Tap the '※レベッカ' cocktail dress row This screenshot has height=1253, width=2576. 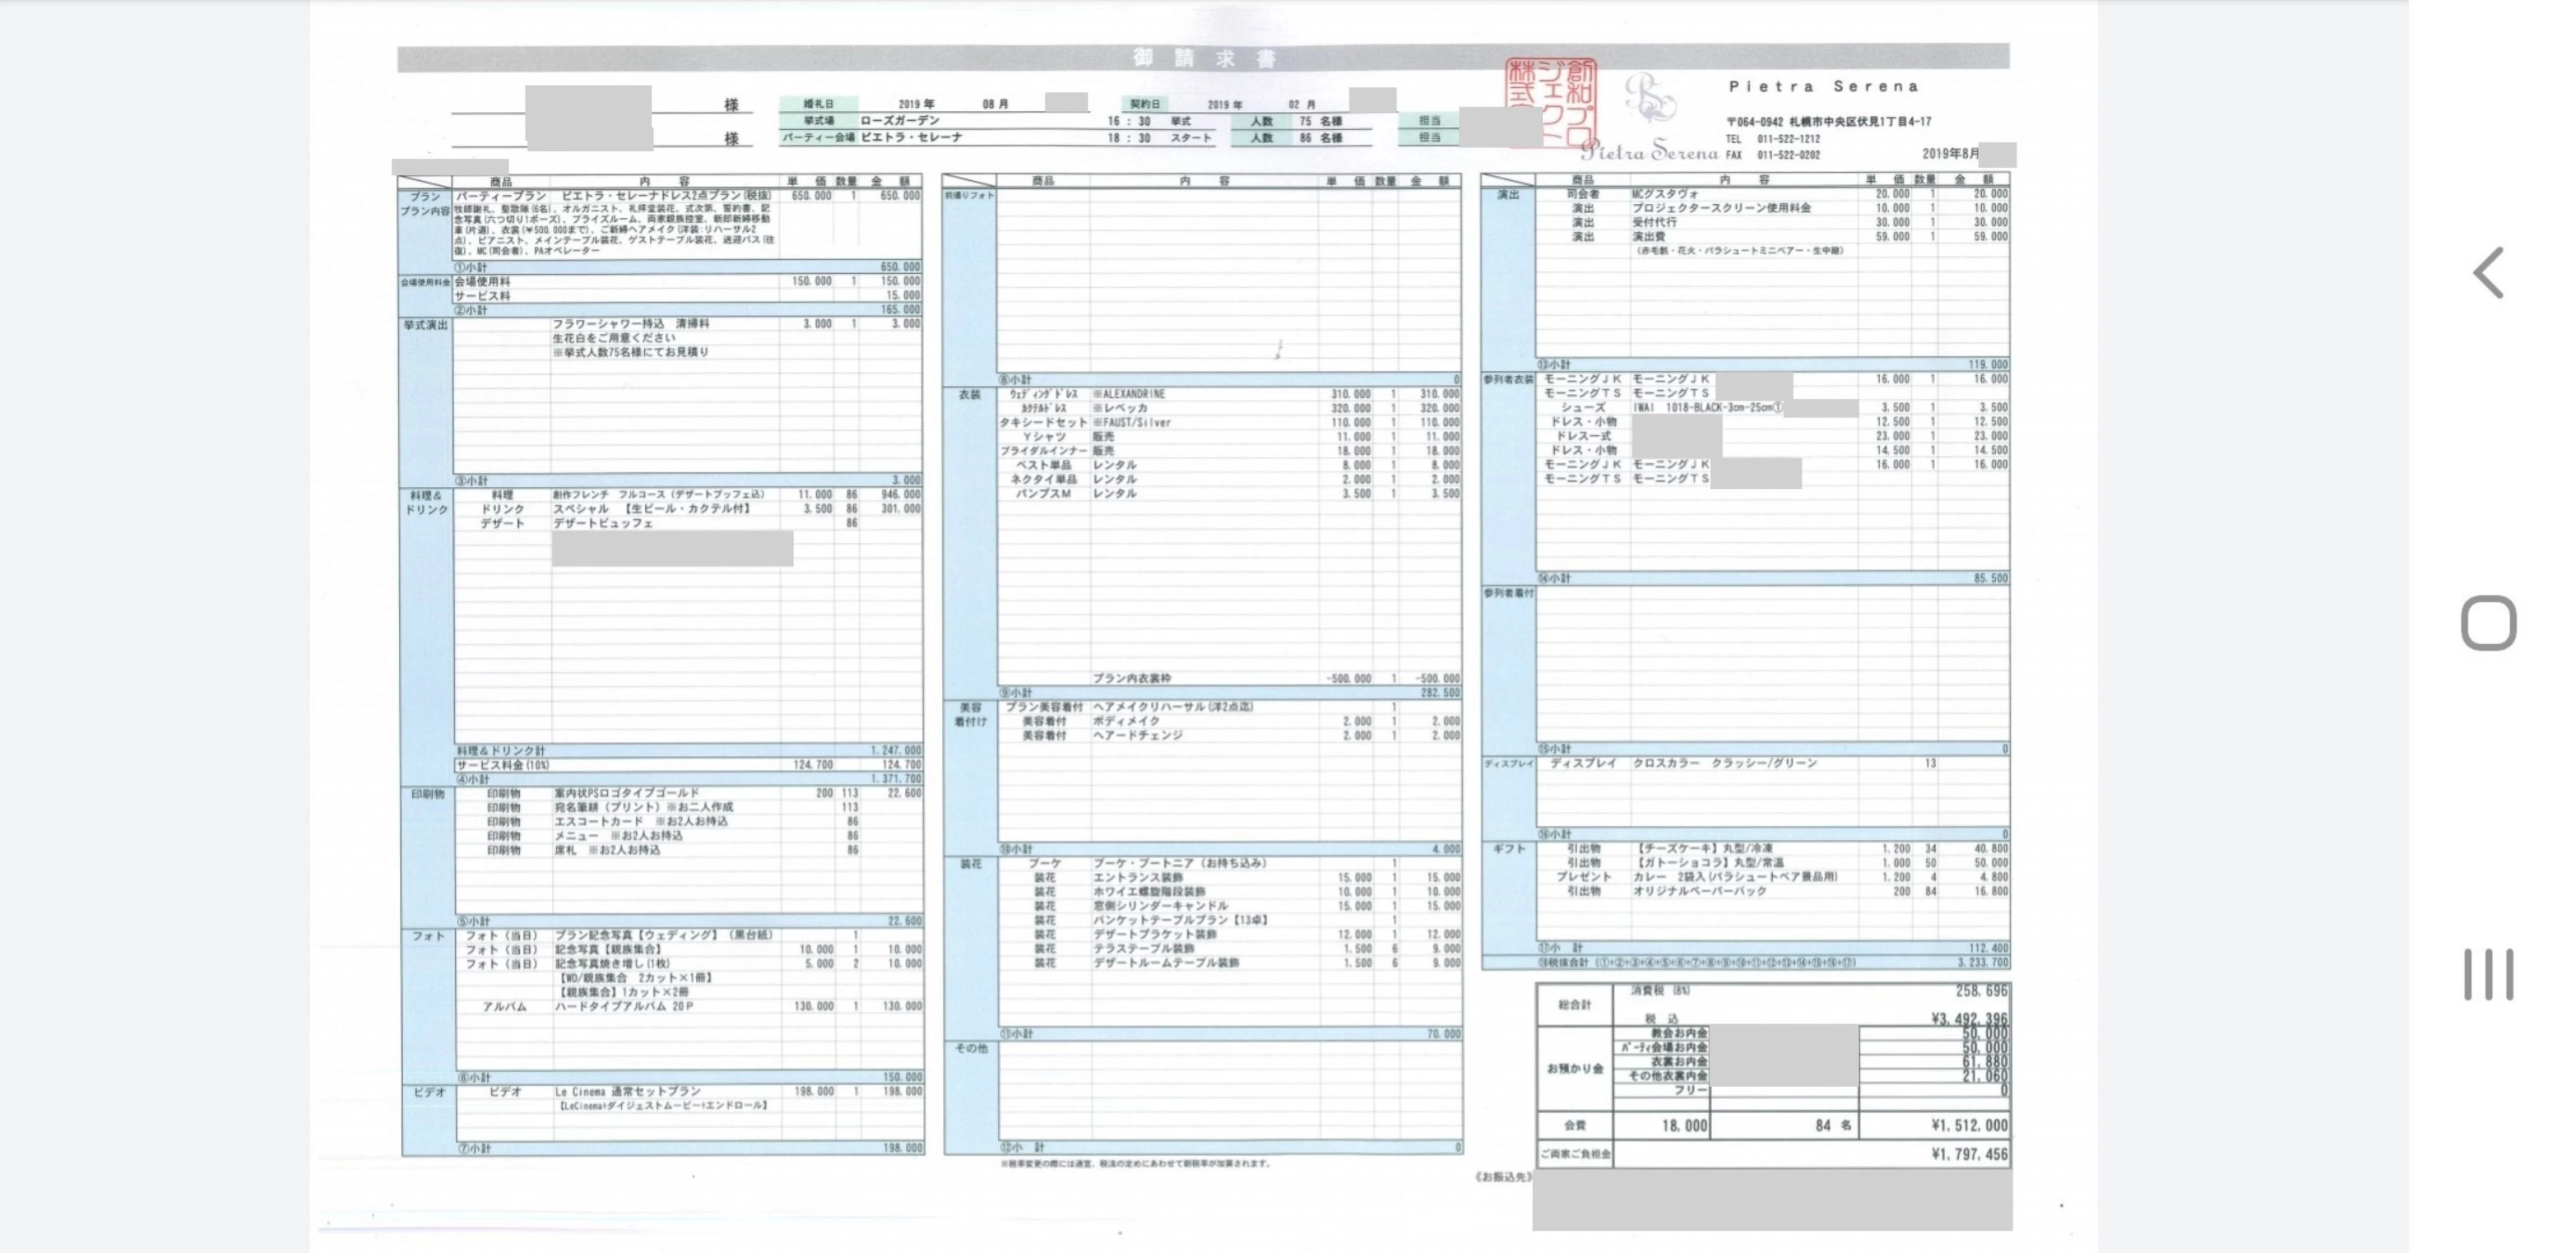(x=1229, y=408)
